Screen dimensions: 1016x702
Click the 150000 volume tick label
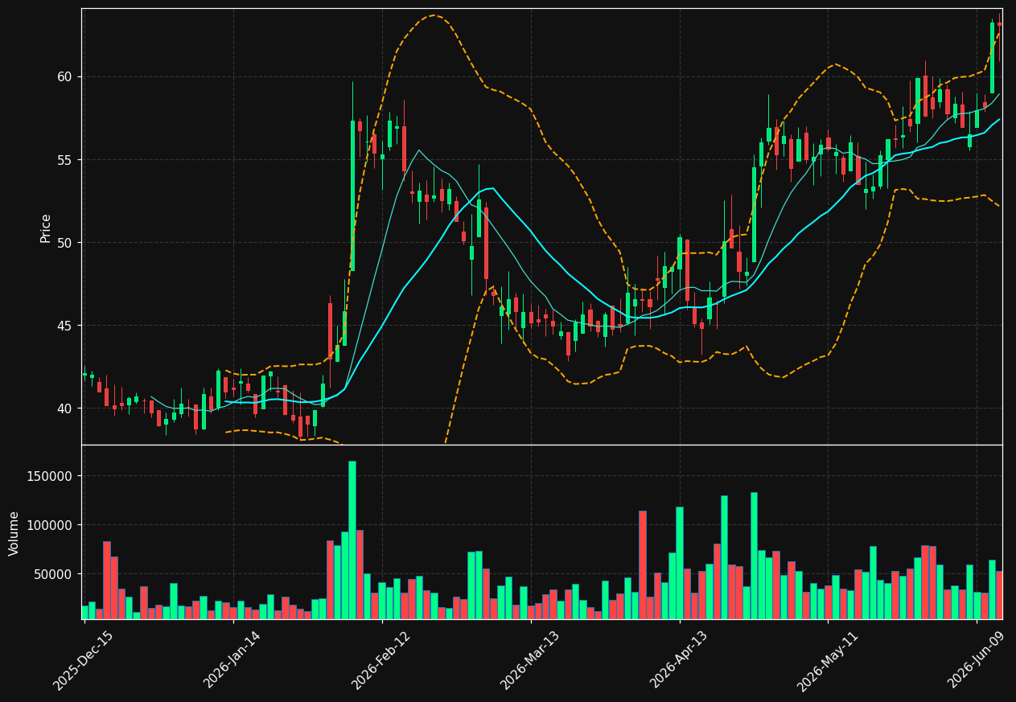(x=50, y=476)
